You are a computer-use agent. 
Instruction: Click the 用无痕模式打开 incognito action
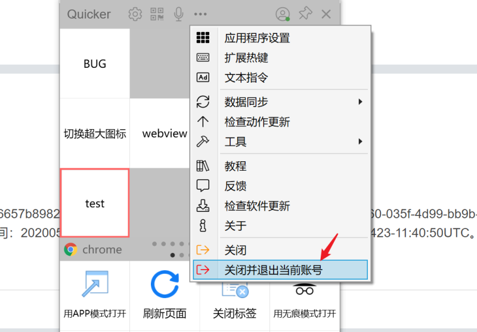point(305,300)
